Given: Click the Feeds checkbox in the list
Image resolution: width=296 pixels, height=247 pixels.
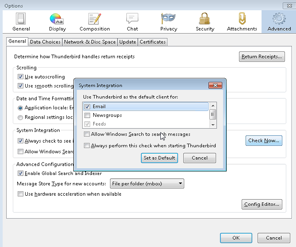Looking at the screenshot, I should click(x=87, y=124).
